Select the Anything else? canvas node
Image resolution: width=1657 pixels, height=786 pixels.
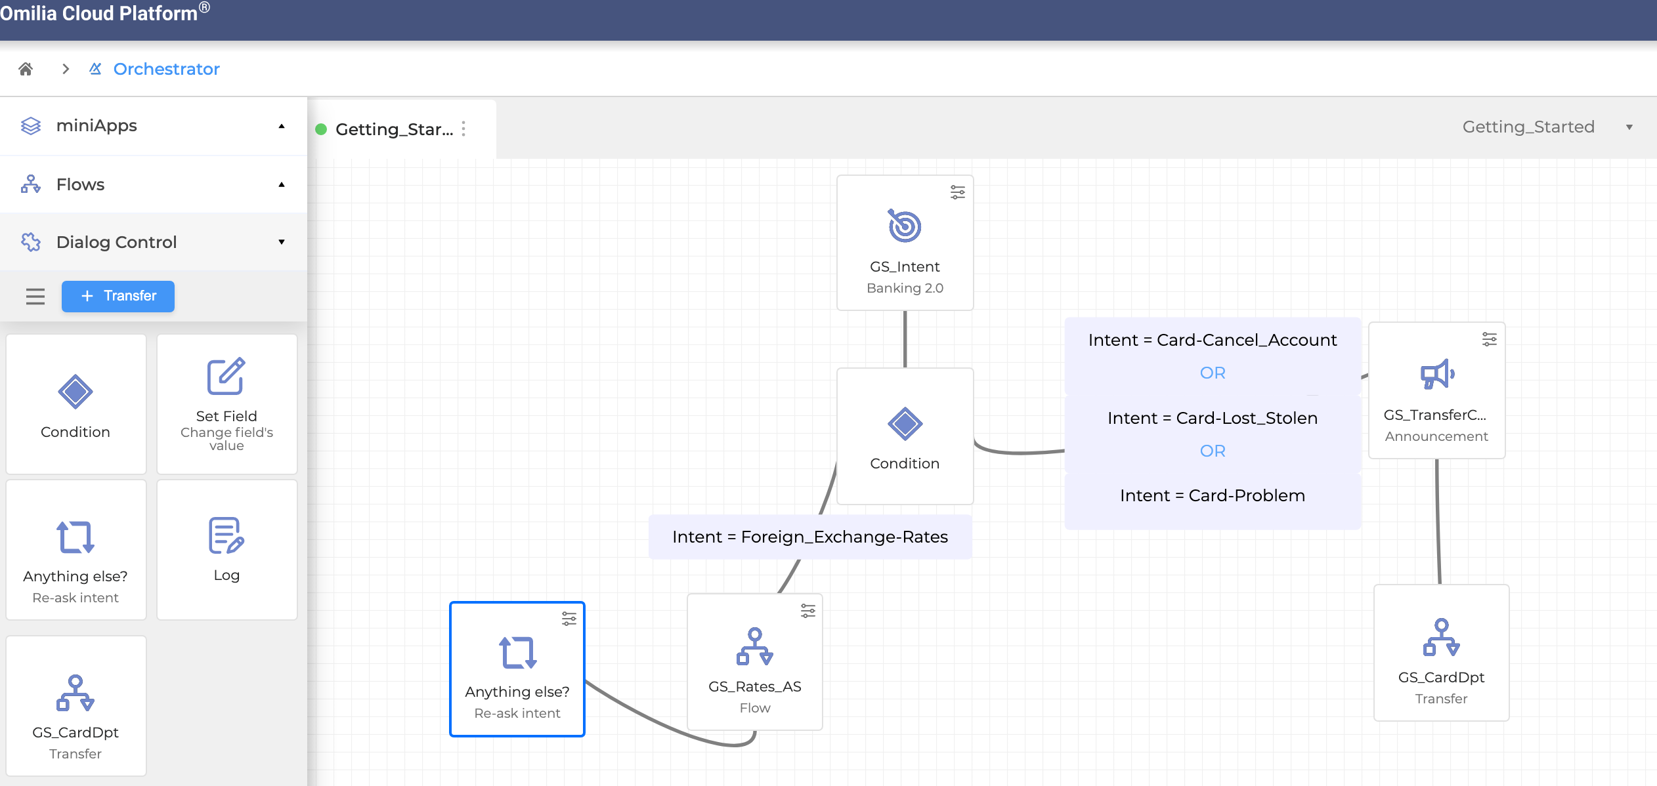click(517, 669)
